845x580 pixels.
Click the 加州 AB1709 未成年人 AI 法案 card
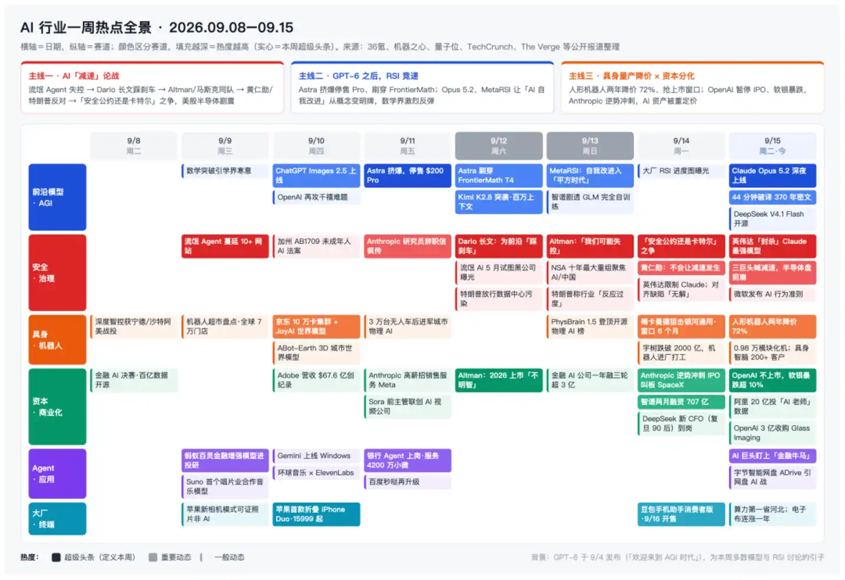(x=316, y=246)
